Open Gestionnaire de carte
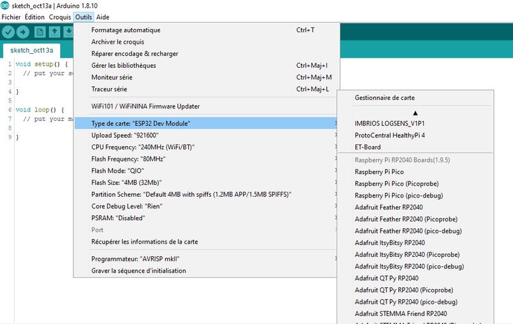 [x=384, y=98]
